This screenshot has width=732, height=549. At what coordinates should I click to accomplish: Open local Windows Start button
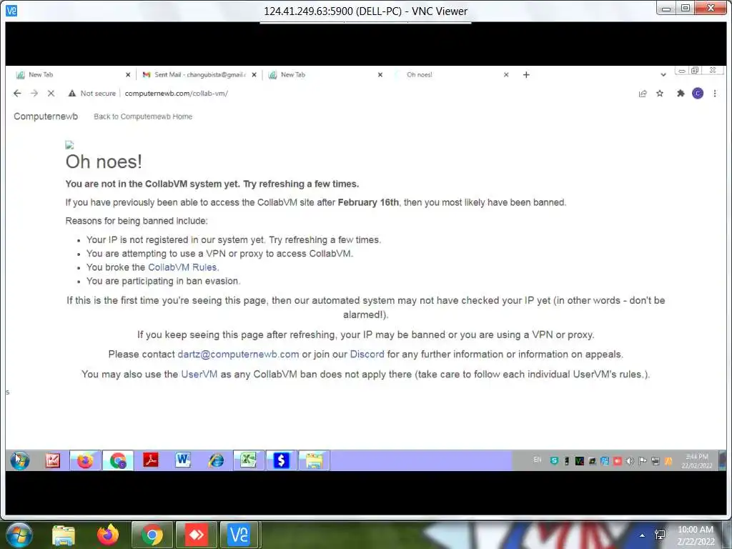point(19,535)
